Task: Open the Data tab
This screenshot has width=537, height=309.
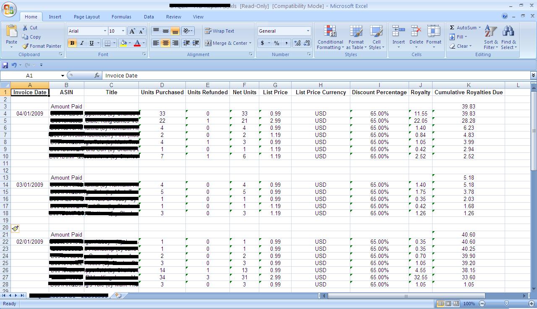Action: point(149,17)
